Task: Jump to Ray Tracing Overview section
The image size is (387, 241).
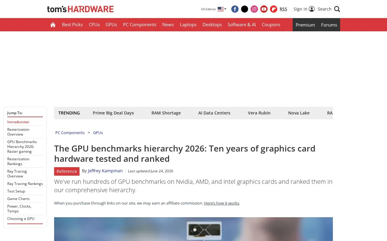Action: tap(17, 174)
